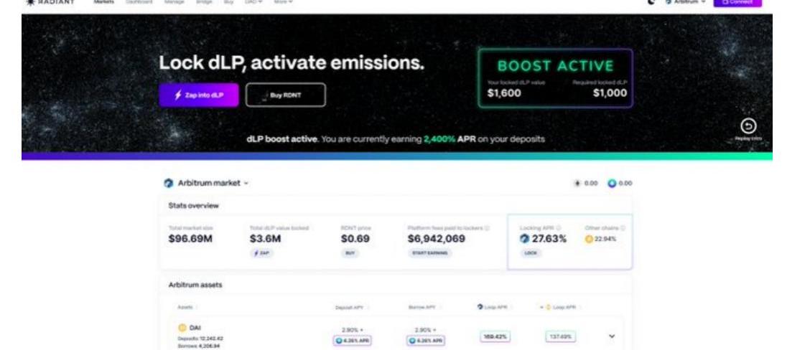Expand the DAI asset row chevron
The image size is (810, 350).
click(610, 335)
